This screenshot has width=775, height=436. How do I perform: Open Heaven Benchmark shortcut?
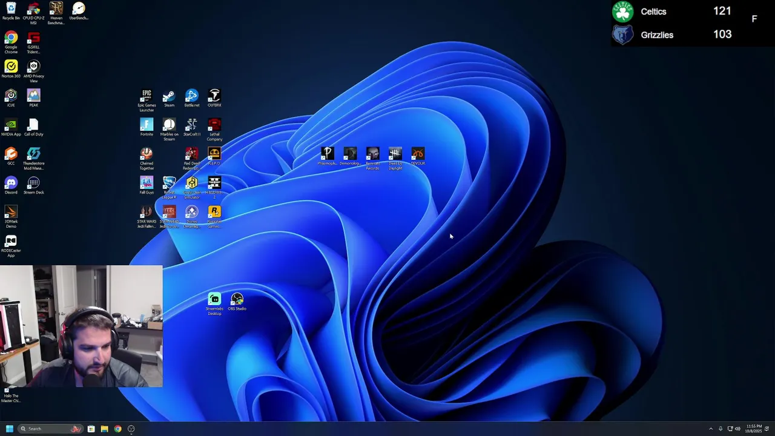point(56,13)
